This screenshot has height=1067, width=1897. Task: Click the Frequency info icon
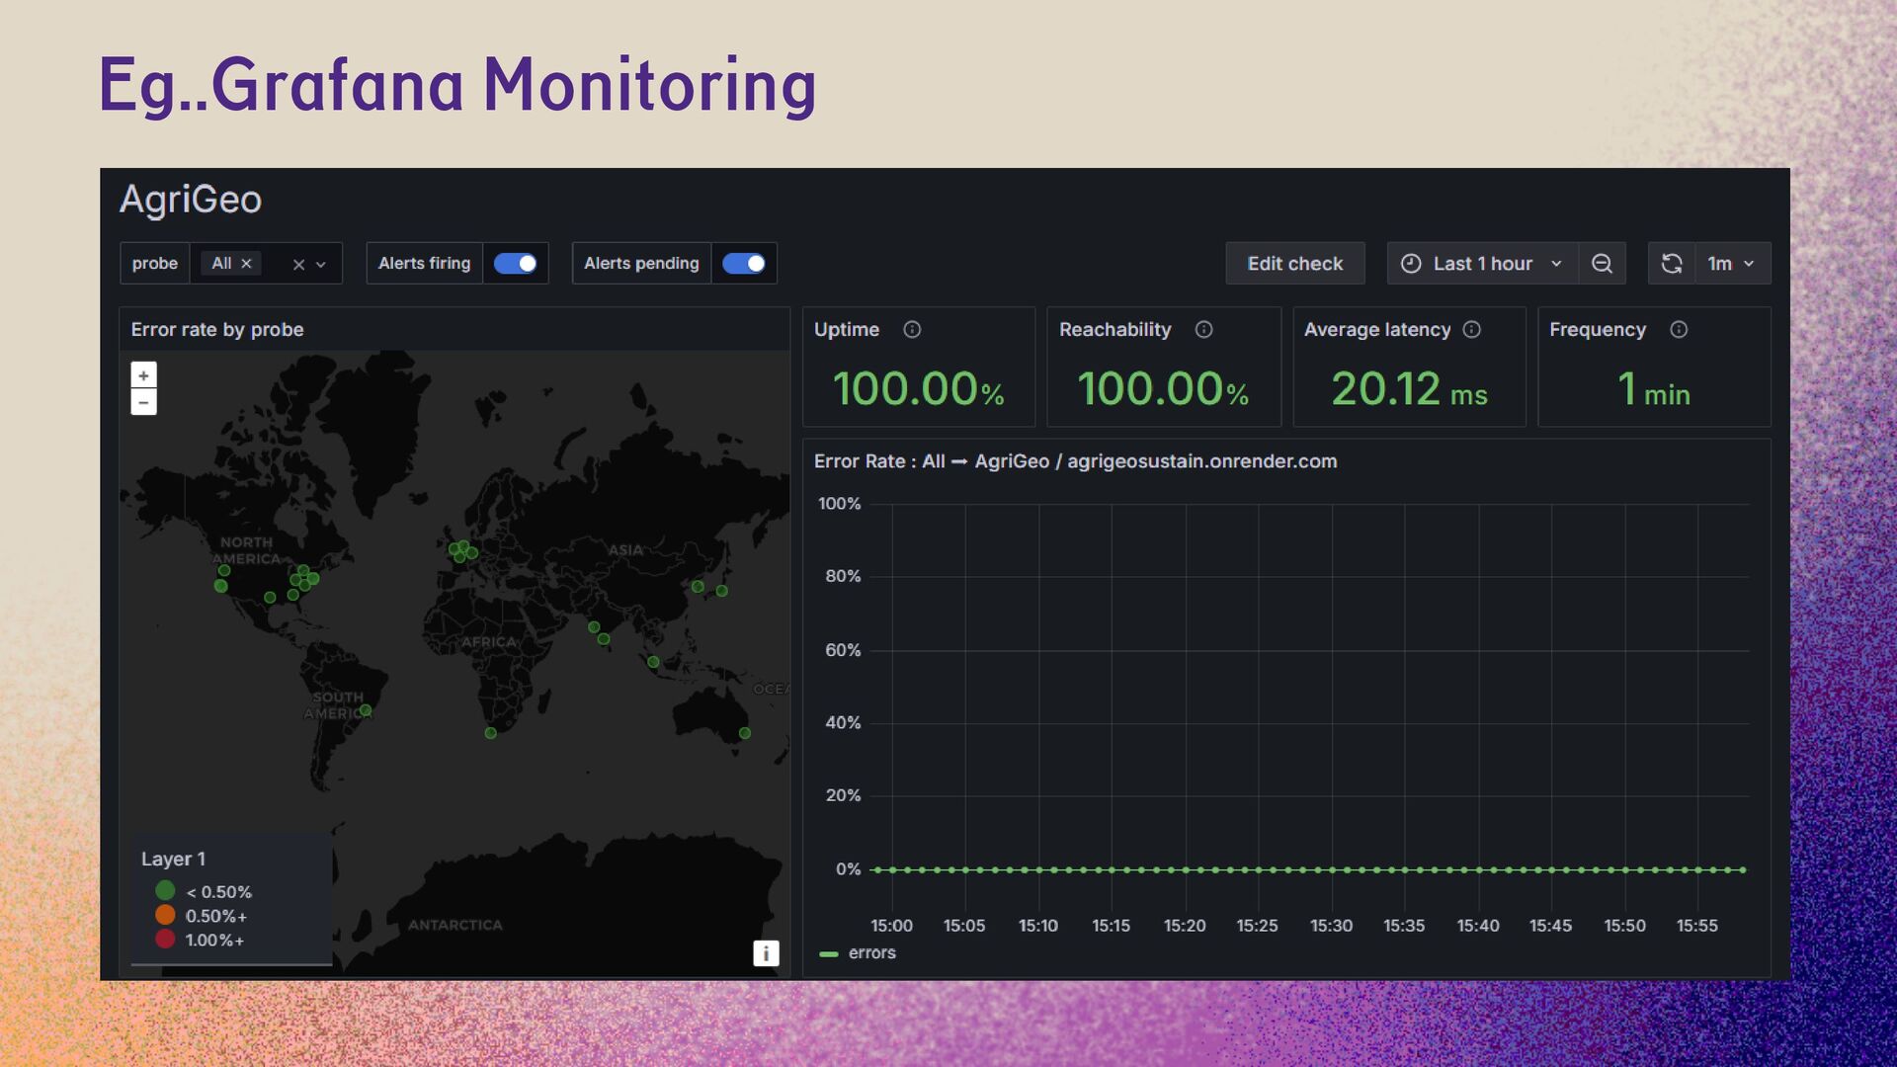(x=1679, y=330)
